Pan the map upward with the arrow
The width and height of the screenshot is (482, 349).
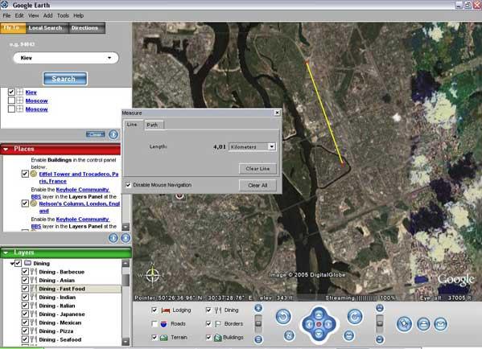coord(319,314)
